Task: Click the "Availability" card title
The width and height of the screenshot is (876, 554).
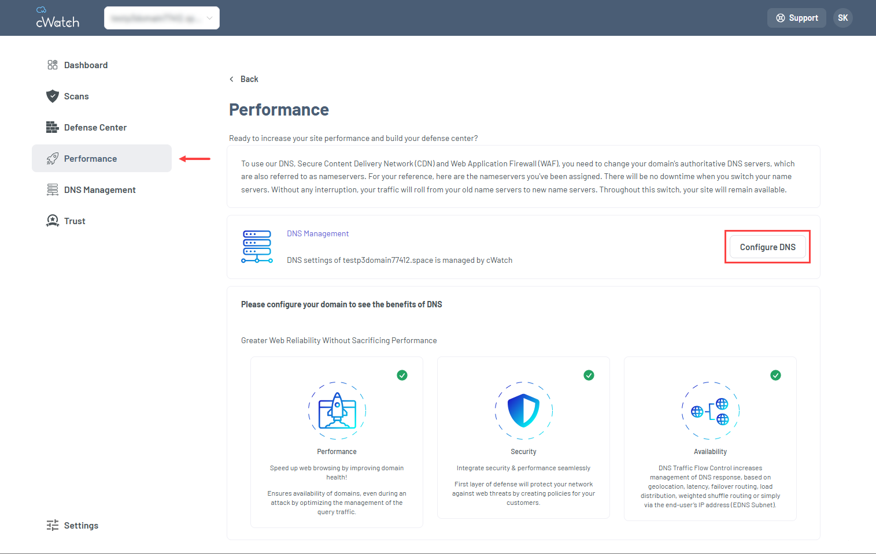Action: point(711,452)
